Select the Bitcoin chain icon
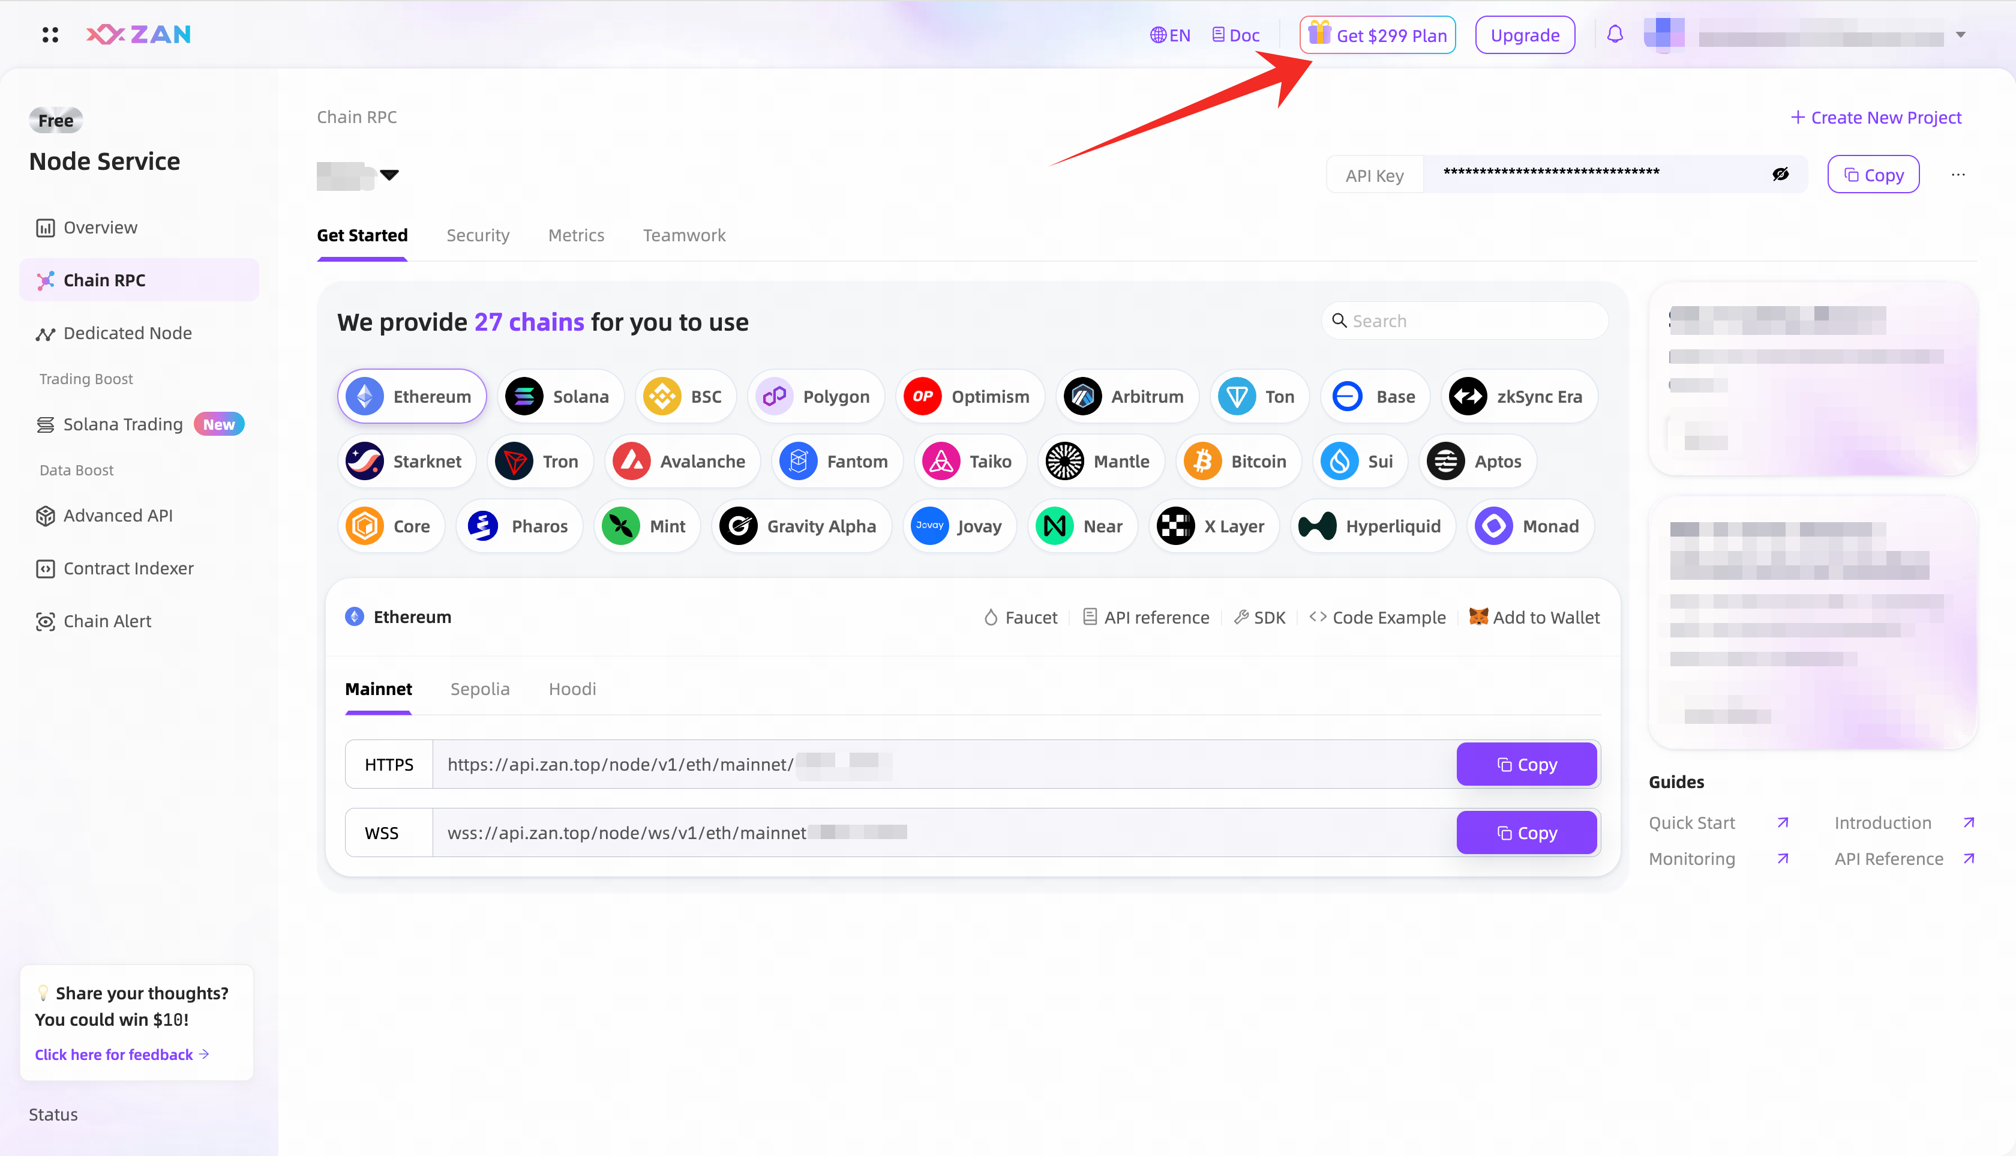Screen dimensions: 2016x1156 coord(1202,462)
